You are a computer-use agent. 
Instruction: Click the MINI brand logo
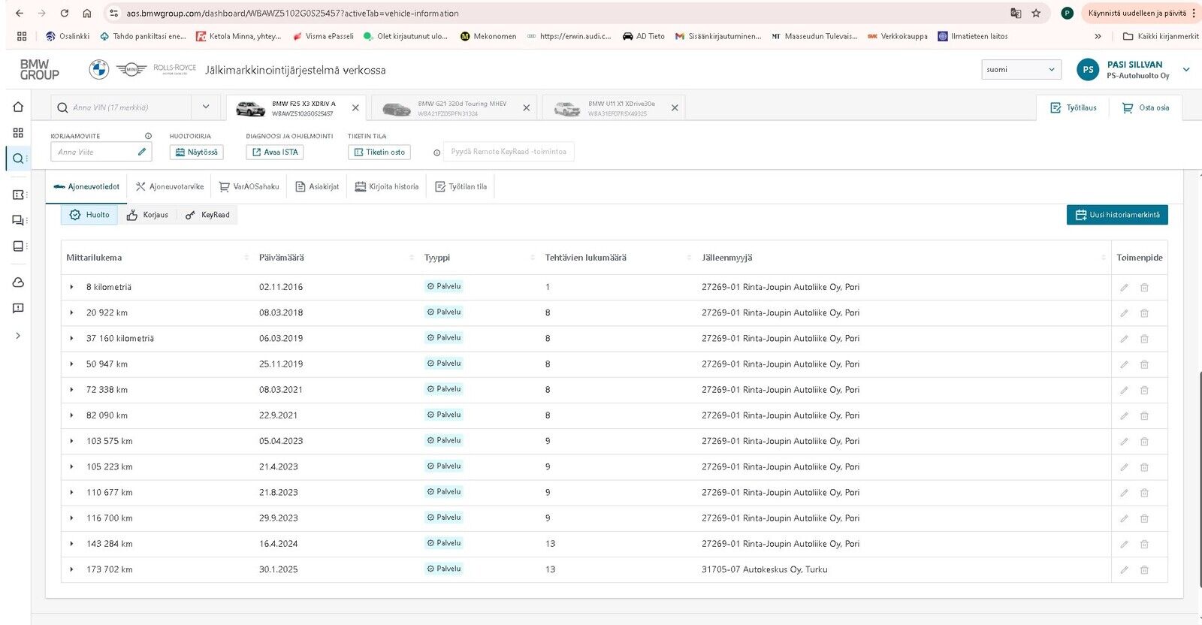click(131, 70)
